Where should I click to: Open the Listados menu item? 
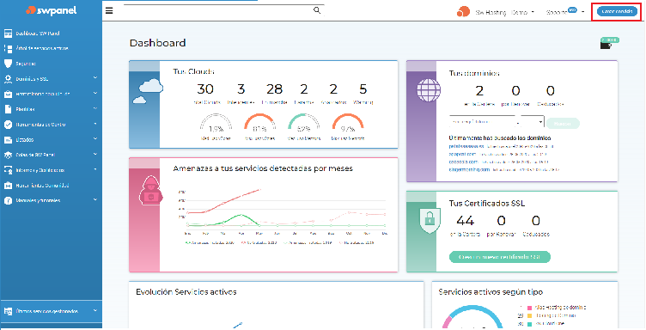[25, 140]
